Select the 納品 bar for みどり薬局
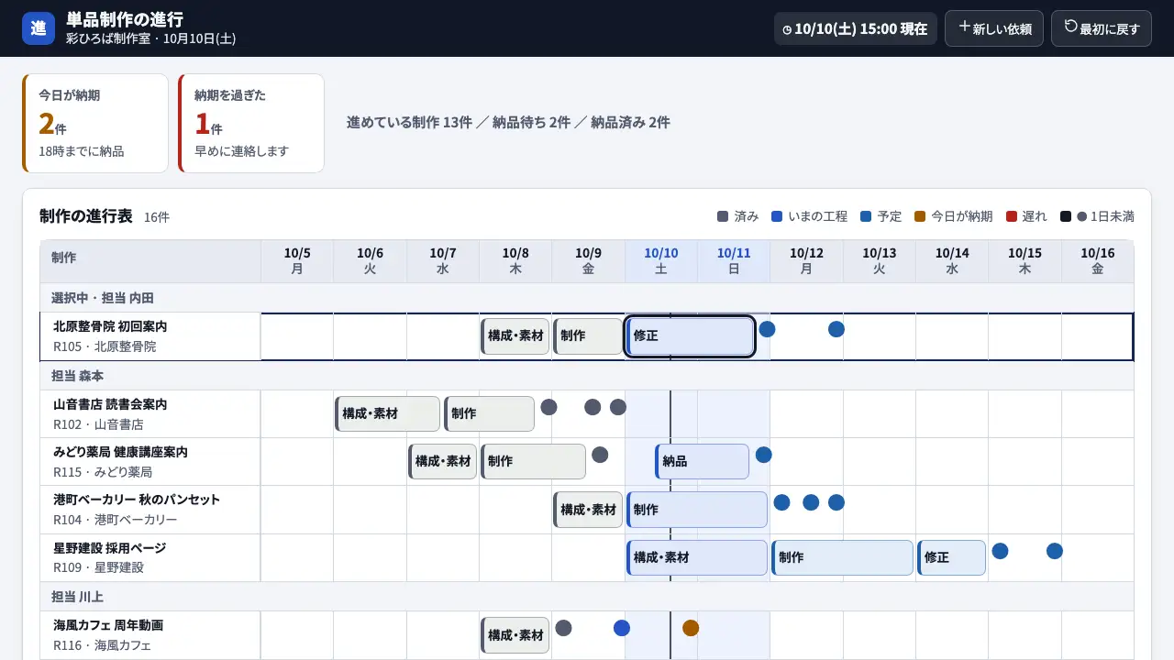The image size is (1174, 660). click(x=702, y=462)
